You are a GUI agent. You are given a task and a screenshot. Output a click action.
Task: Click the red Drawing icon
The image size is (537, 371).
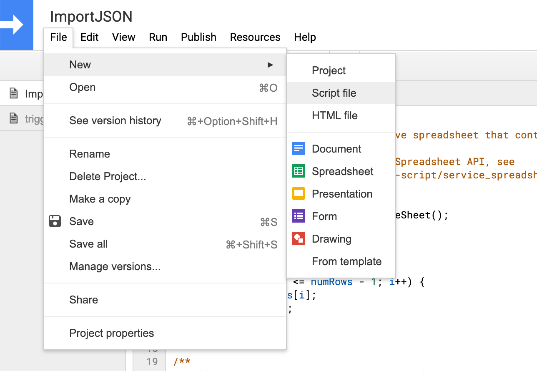[x=299, y=239]
